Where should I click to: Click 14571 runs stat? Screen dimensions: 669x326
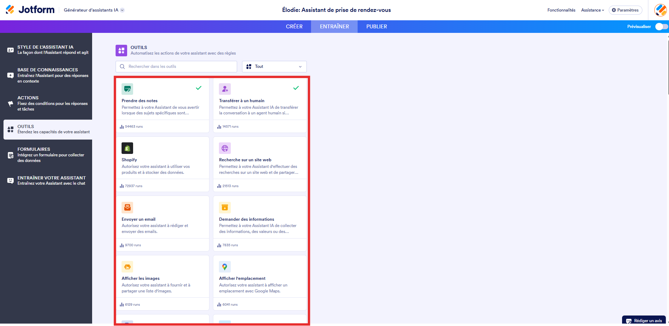coord(228,127)
